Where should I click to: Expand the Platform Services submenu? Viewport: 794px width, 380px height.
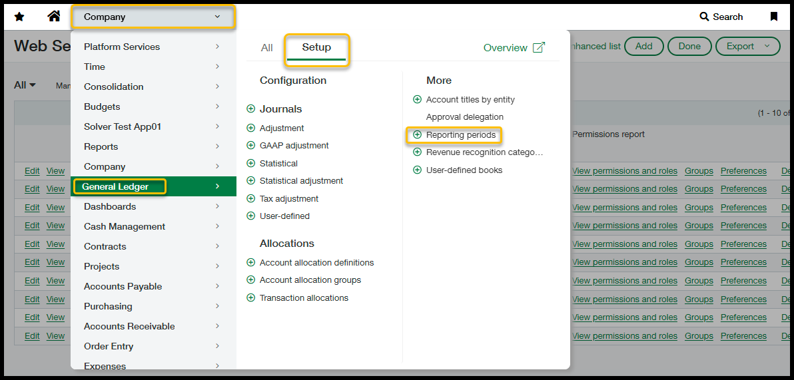tap(152, 47)
